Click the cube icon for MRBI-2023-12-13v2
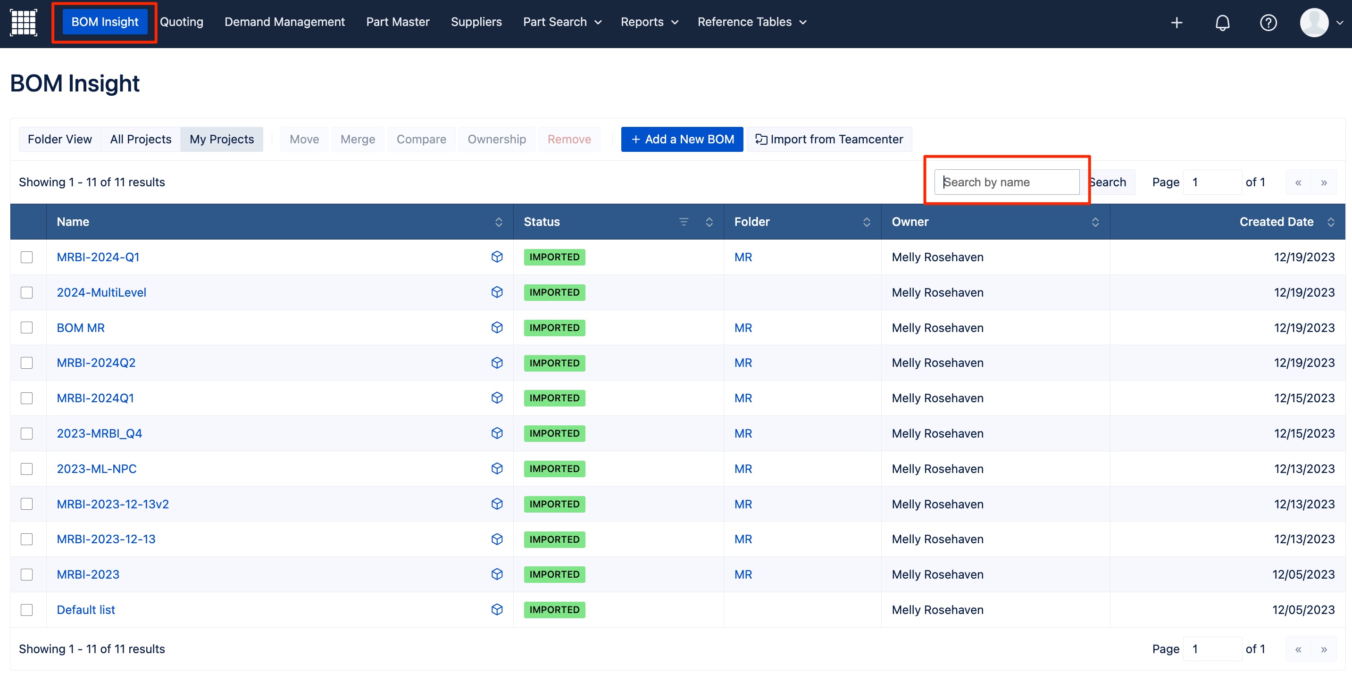 (x=496, y=504)
